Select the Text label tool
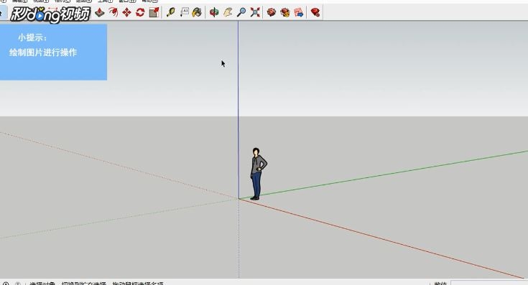Viewport: 528px width, 285px height. click(184, 13)
